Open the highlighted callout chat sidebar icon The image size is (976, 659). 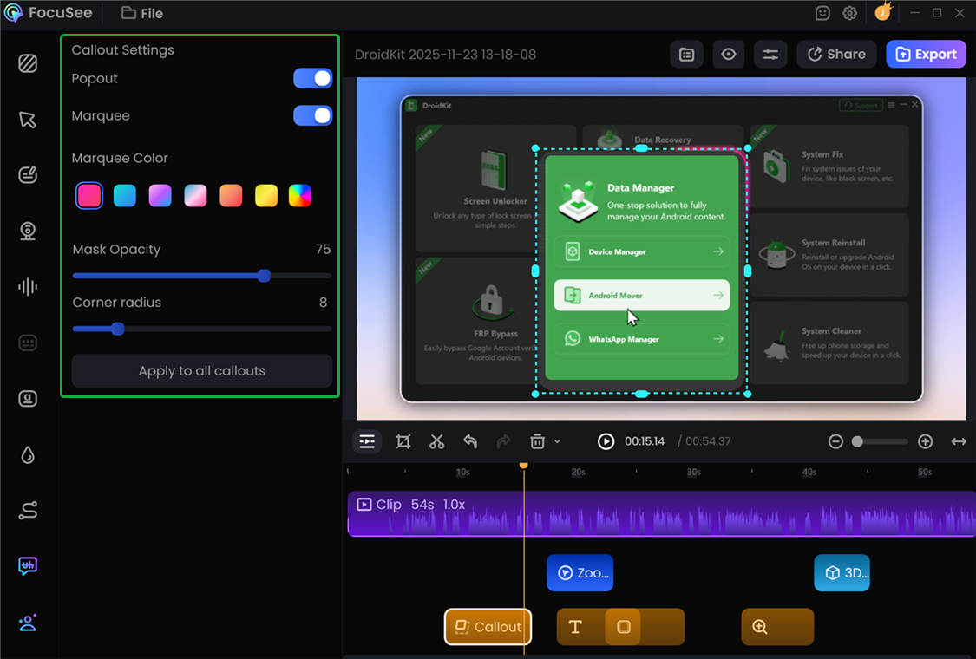point(28,565)
